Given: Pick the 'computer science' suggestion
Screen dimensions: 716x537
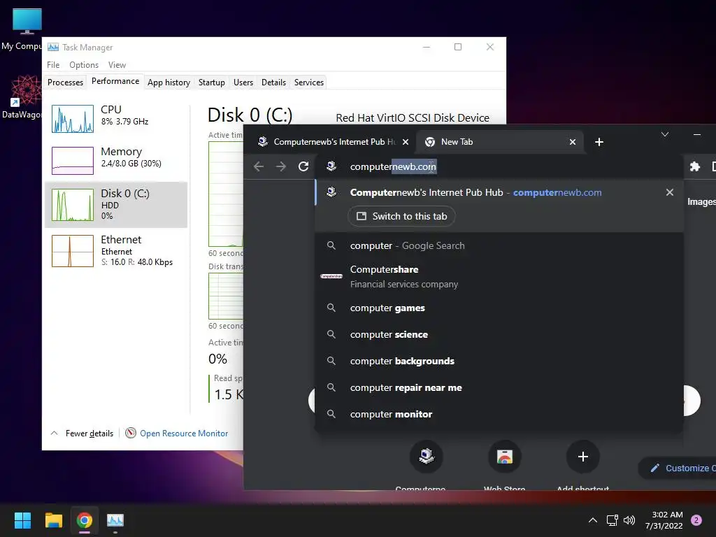Looking at the screenshot, I should pyautogui.click(x=499, y=335).
